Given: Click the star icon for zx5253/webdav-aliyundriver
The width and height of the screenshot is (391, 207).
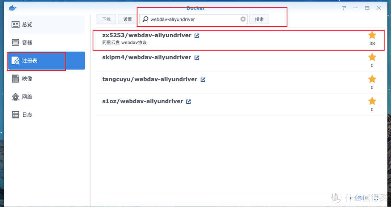Looking at the screenshot, I should click(x=372, y=35).
